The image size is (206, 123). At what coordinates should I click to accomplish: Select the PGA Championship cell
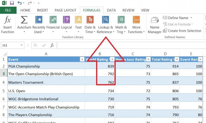pyautogui.click(x=46, y=66)
